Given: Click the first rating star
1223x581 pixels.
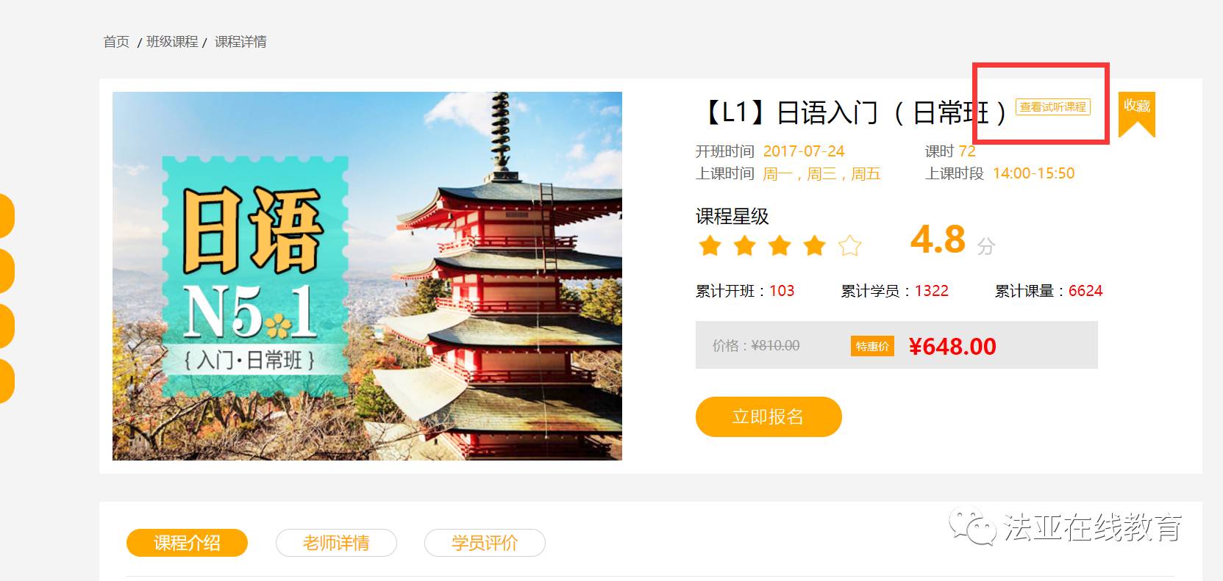Looking at the screenshot, I should [x=710, y=245].
